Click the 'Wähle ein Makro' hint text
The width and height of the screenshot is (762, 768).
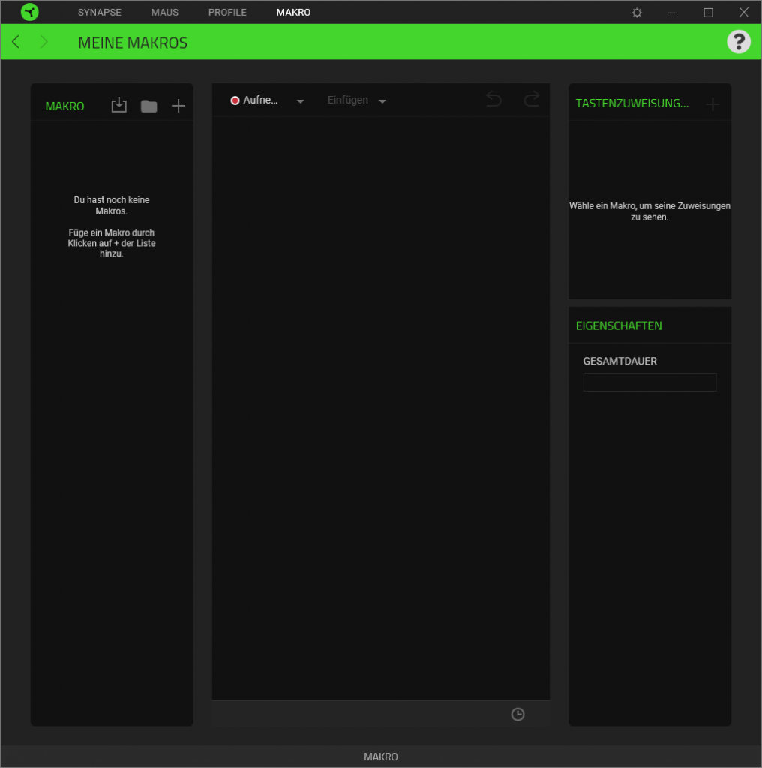(x=649, y=211)
